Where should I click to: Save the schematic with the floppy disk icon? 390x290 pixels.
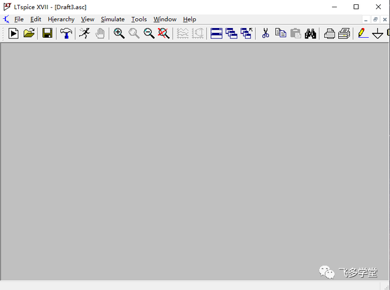(48, 33)
